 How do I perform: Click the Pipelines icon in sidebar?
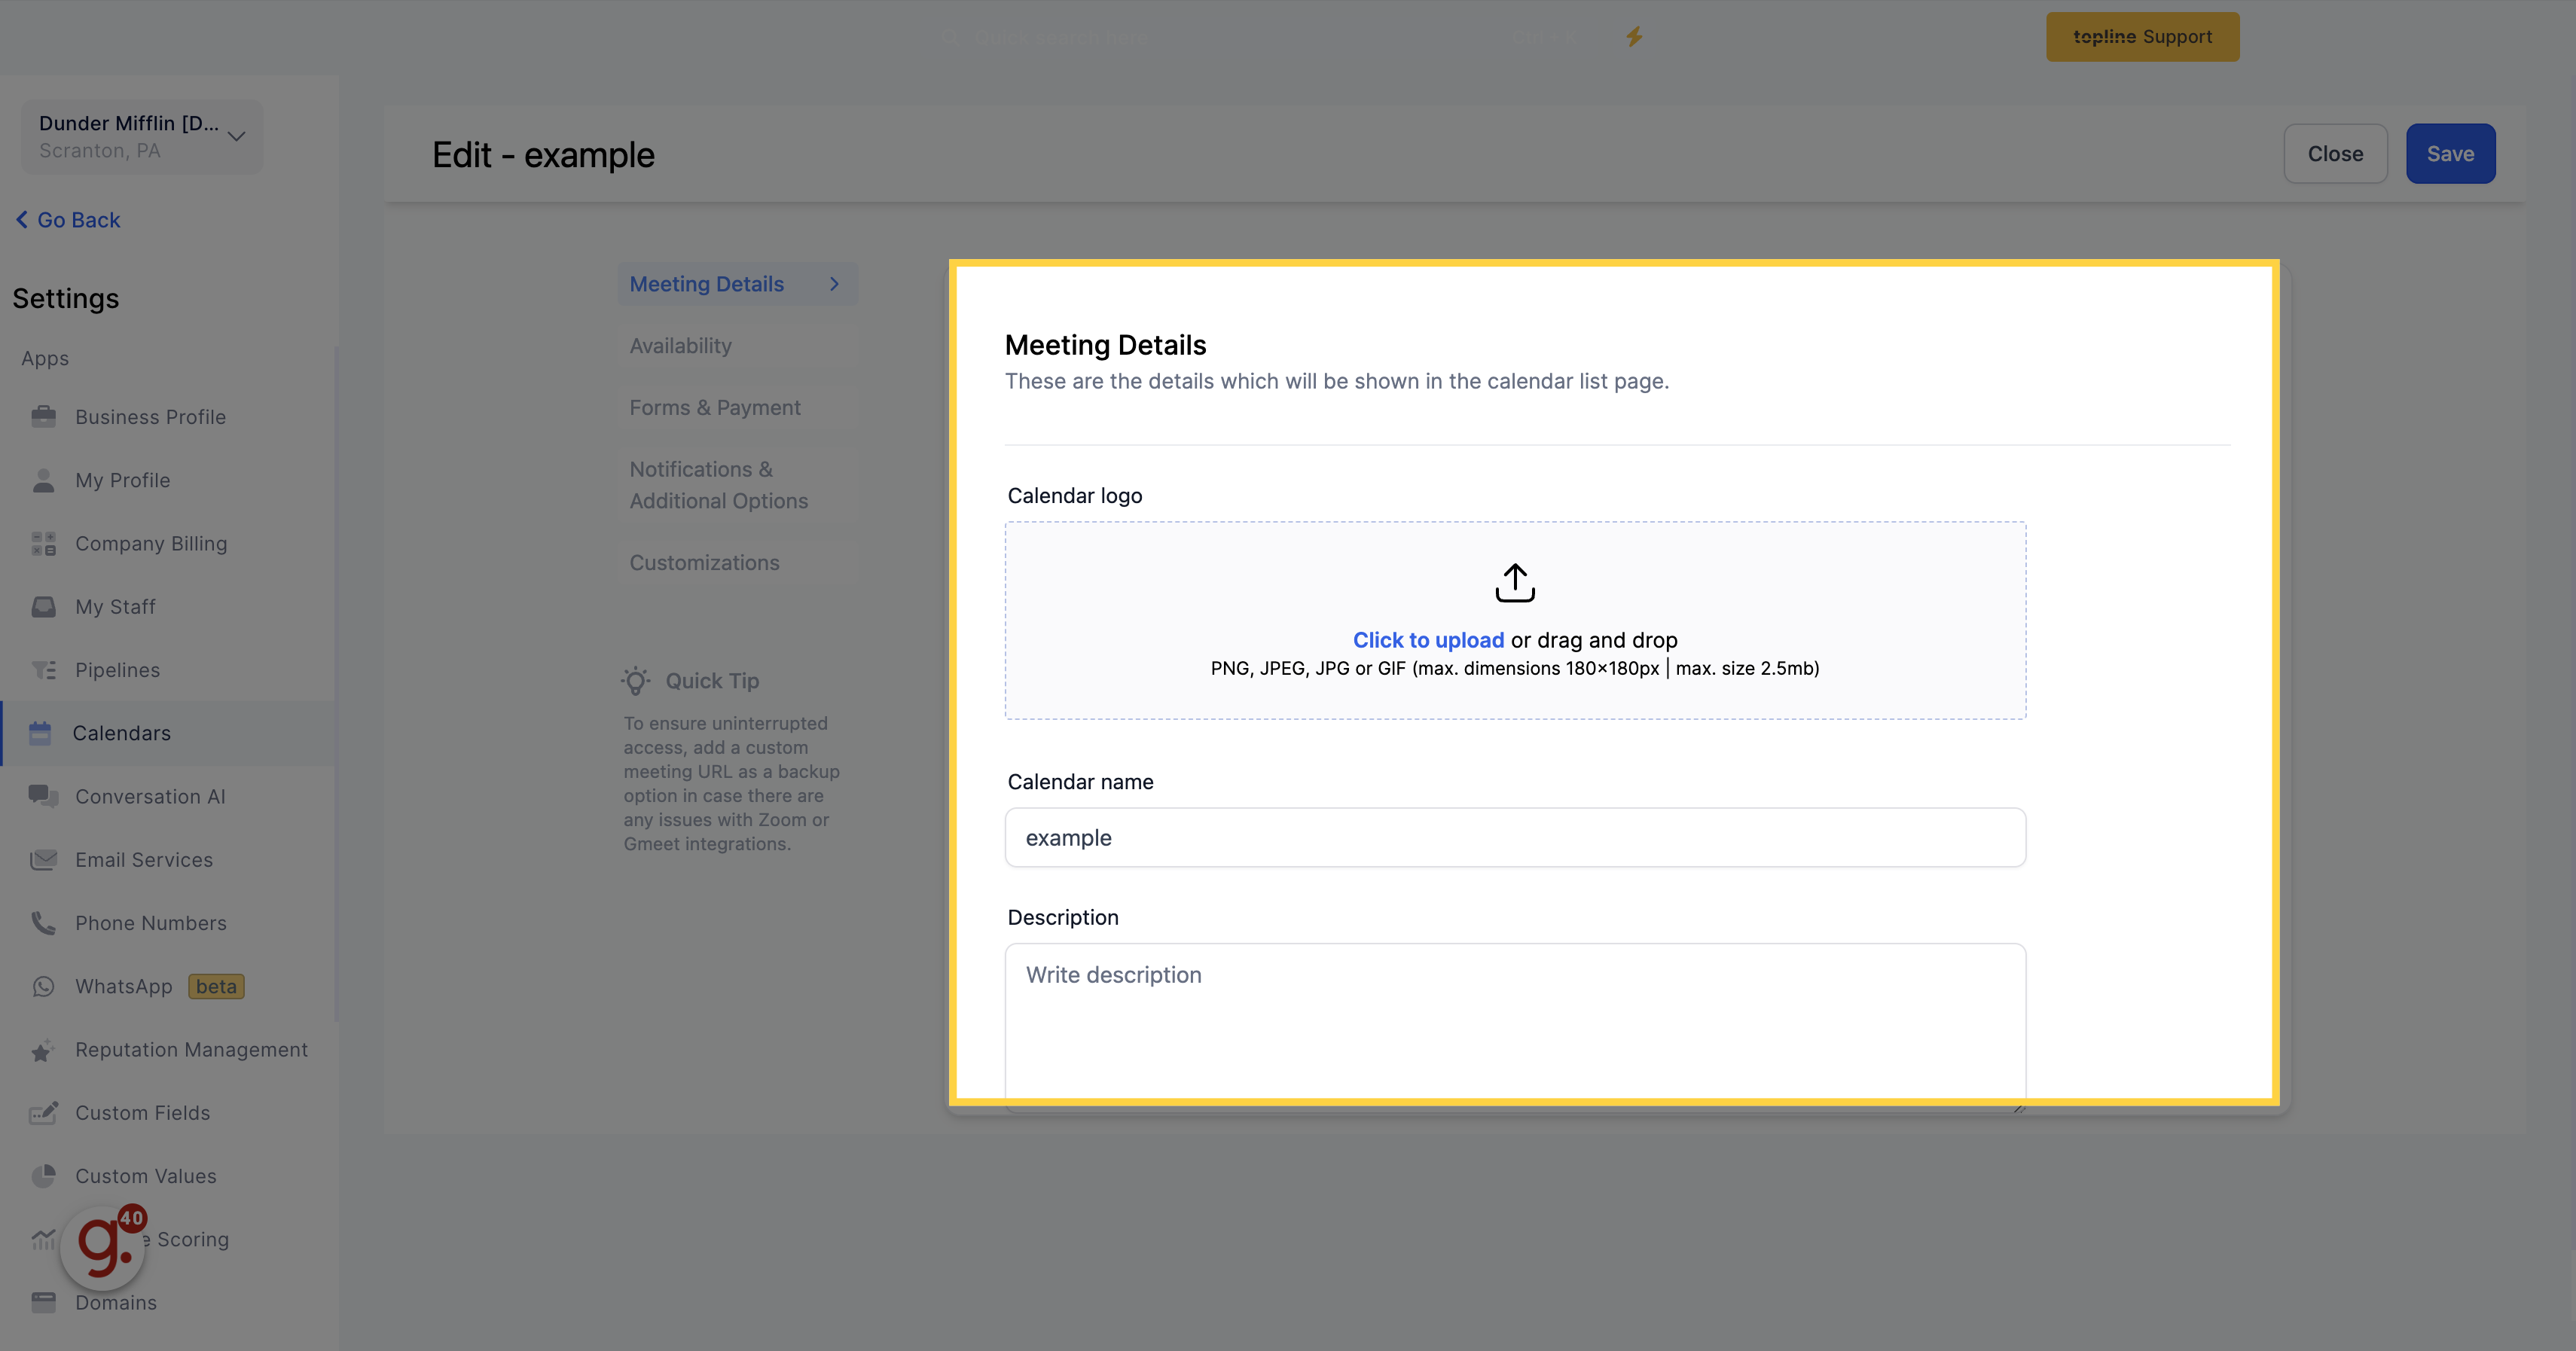[x=44, y=668]
